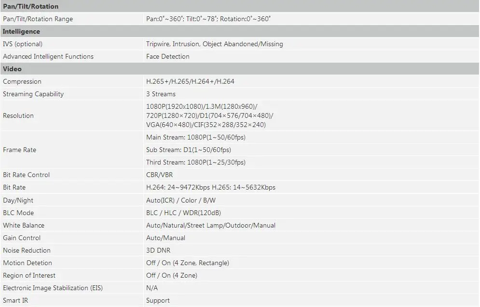Click the Region of Interest label

(29, 276)
